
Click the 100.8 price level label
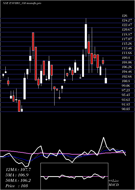click(x=126, y=81)
